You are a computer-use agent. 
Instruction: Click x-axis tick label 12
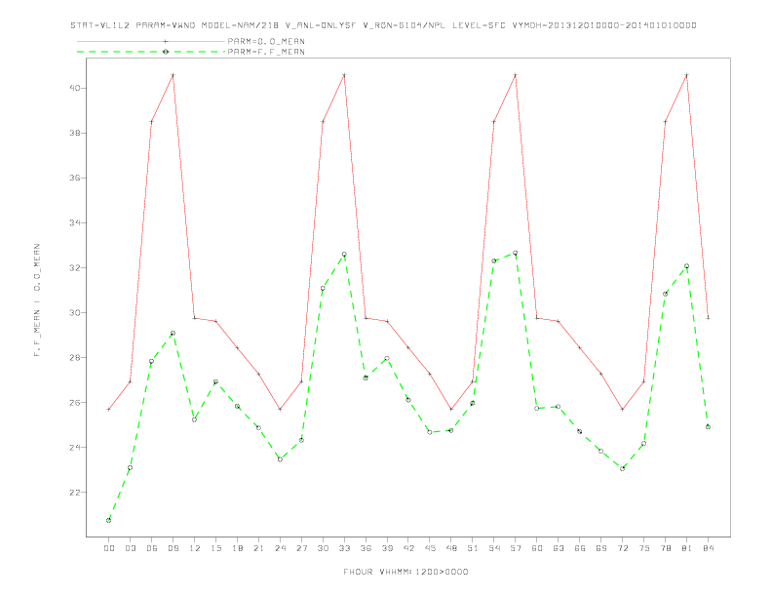(x=195, y=548)
